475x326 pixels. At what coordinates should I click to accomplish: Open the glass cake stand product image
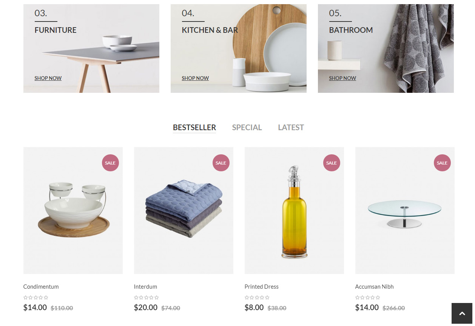pyautogui.click(x=405, y=211)
